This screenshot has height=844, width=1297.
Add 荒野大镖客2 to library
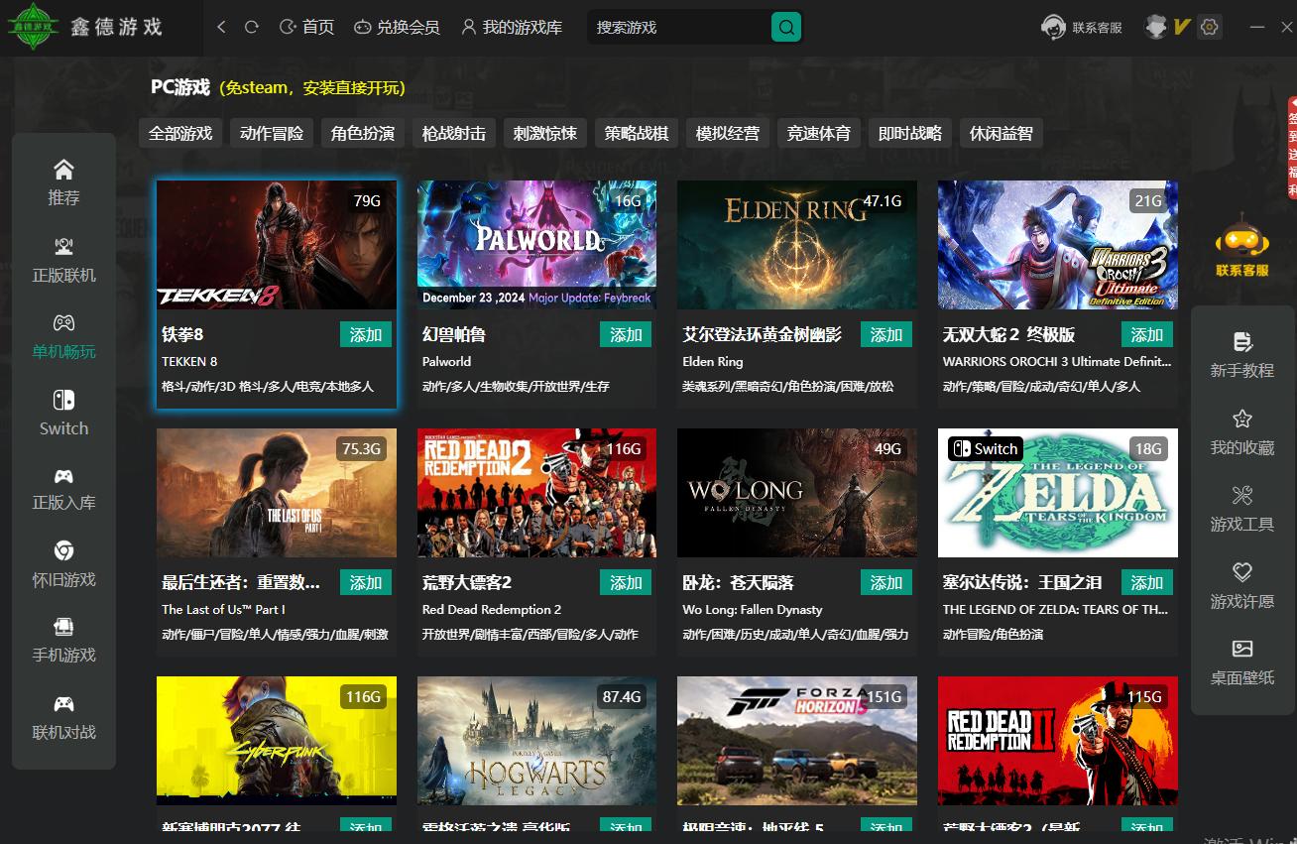click(626, 583)
